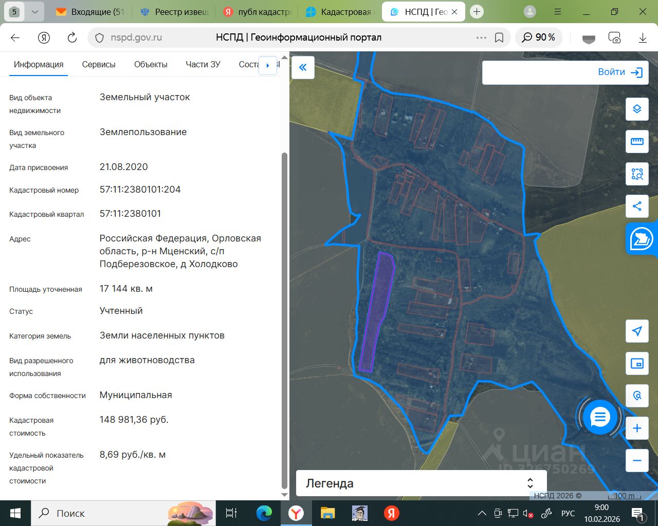Open Task View on taskbar
This screenshot has height=526, width=658.
pyautogui.click(x=231, y=513)
